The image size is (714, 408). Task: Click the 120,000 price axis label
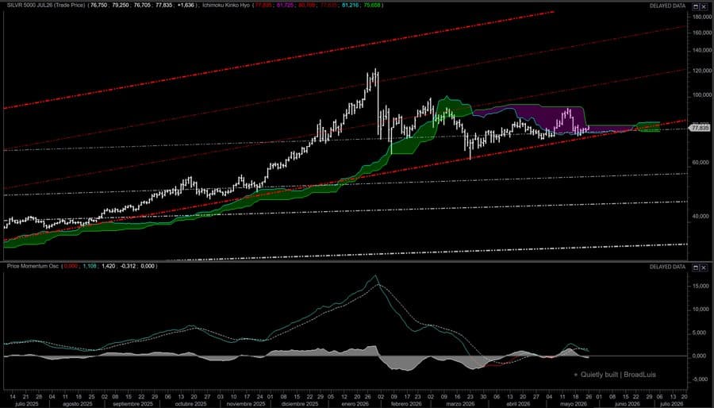tap(701, 71)
